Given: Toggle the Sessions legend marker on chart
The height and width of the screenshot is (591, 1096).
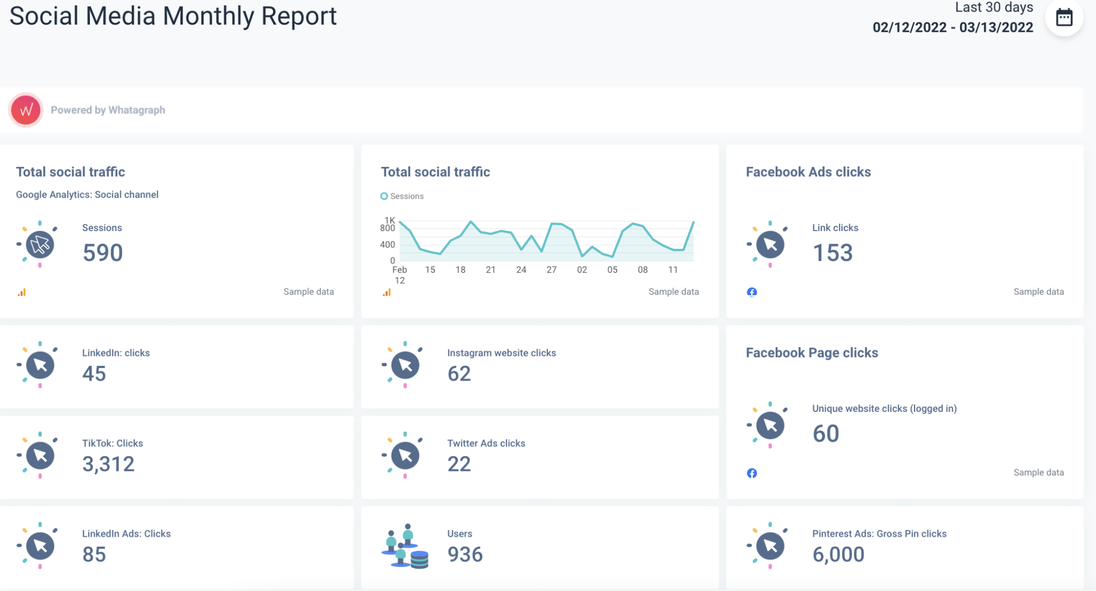Looking at the screenshot, I should (384, 196).
